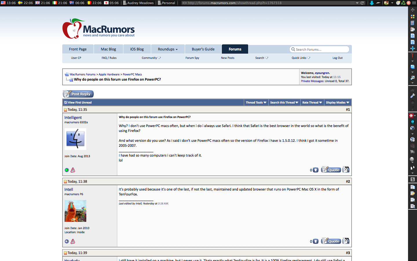The width and height of the screenshot is (417, 261).
Task: Click Intelligent's online status indicator
Action: click(67, 170)
